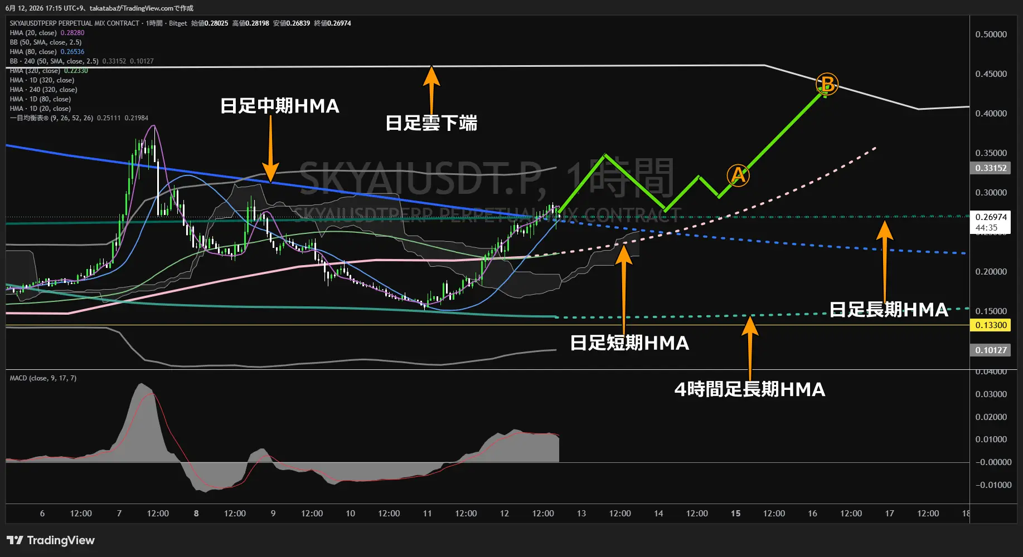Click date label 13 on the time axis
This screenshot has width=1023, height=557.
coord(581,514)
